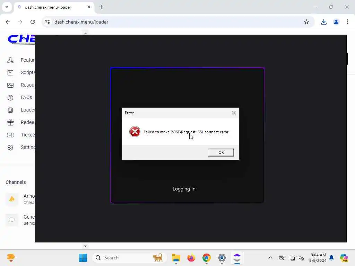Image resolution: width=355 pixels, height=266 pixels.
Task: Click OK in the Error dialog
Action: coord(221,152)
